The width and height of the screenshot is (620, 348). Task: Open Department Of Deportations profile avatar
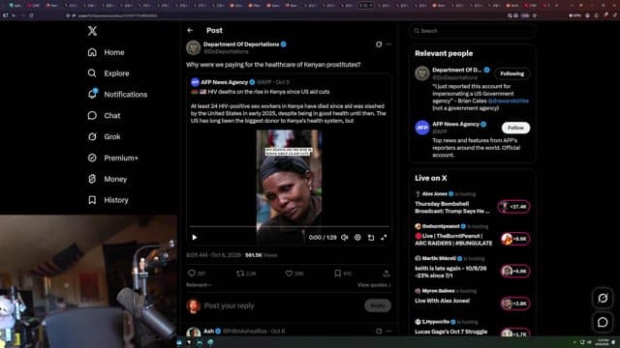194,47
